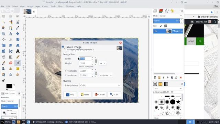Toggle lock alpha channel checkerboard icon
The image size is (220, 124).
(x=166, y=26)
